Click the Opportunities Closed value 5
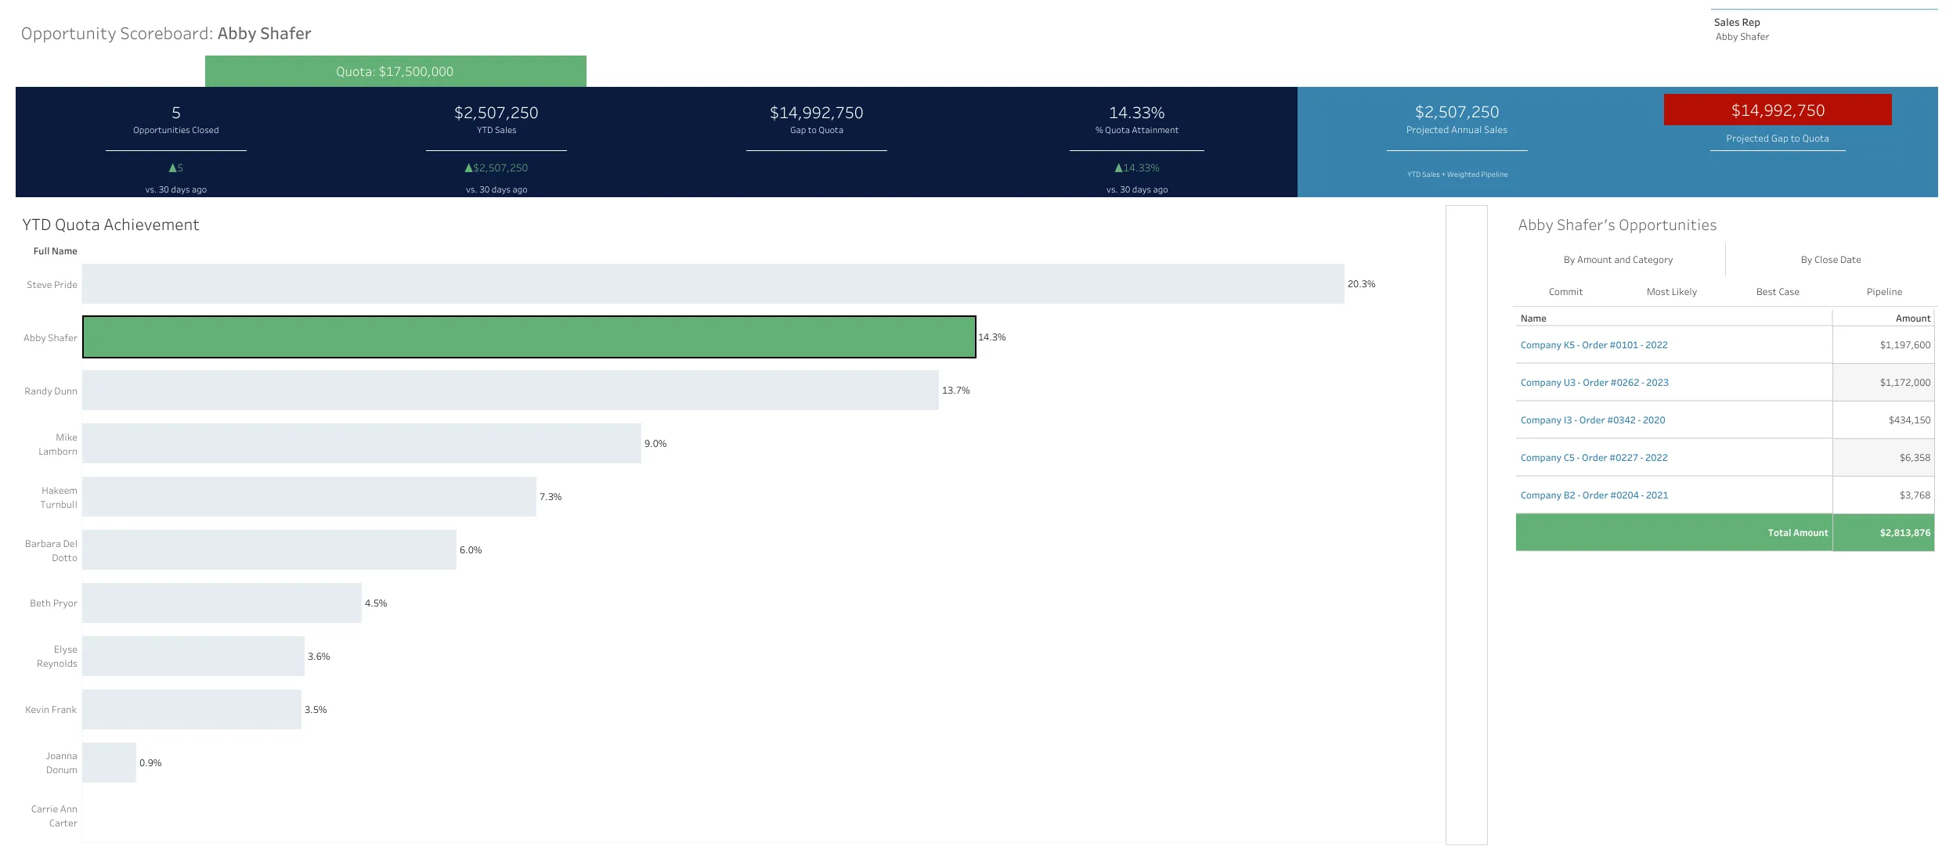 pos(176,113)
